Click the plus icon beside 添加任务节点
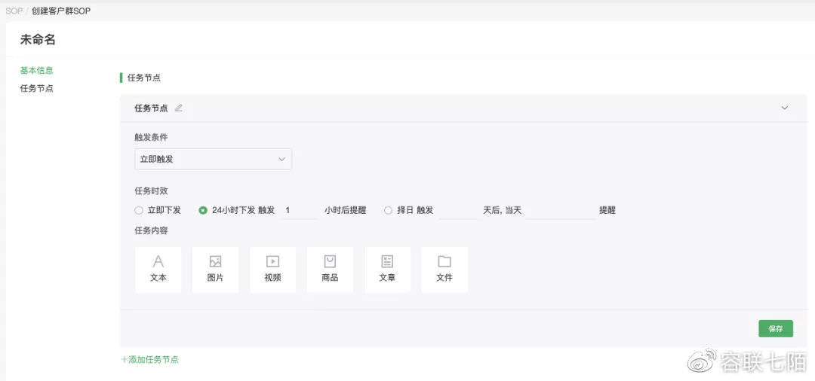 coord(125,360)
